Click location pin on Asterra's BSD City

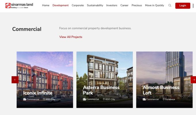104,99
